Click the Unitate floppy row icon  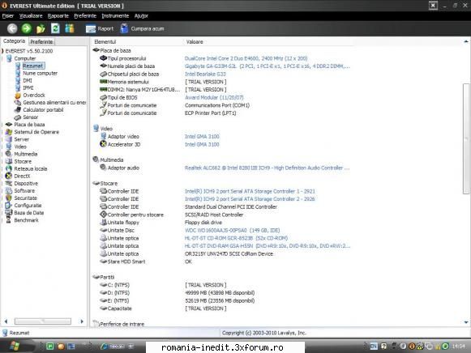pyautogui.click(x=103, y=222)
